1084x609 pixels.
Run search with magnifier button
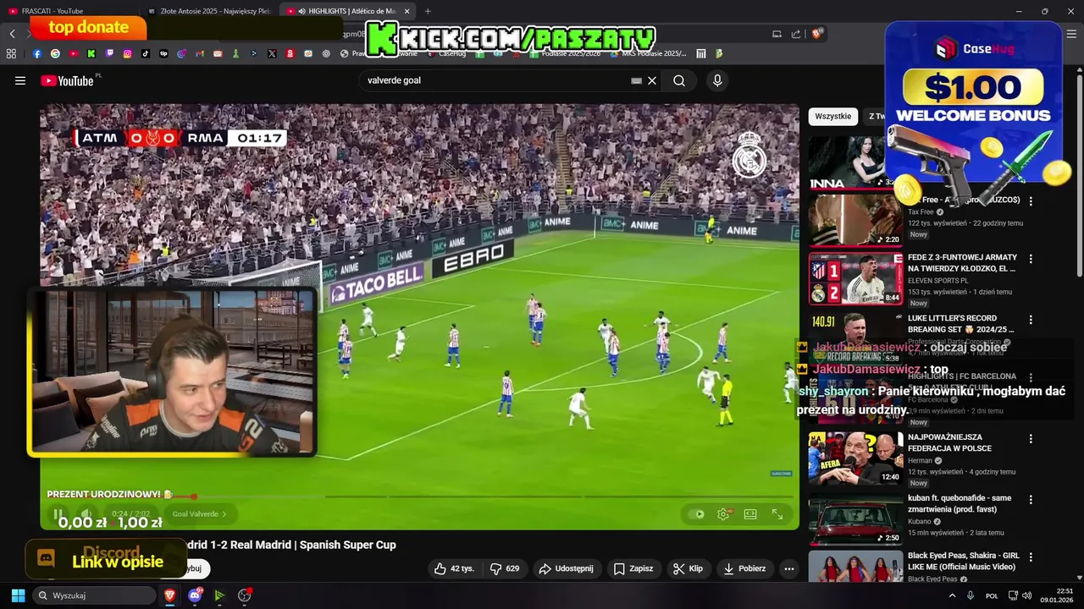click(679, 80)
